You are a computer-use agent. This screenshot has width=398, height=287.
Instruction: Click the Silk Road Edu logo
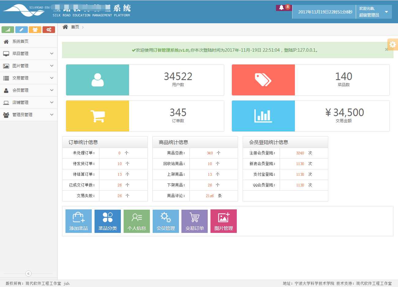(x=26, y=11)
